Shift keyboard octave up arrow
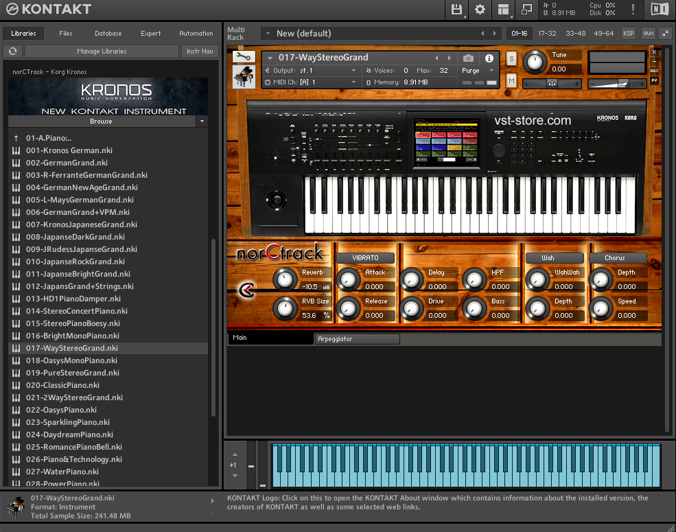The height and width of the screenshot is (532, 676). tap(235, 454)
